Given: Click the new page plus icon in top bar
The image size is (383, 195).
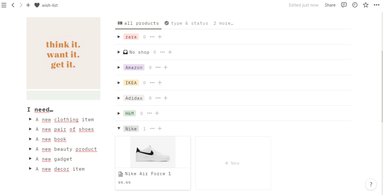Looking at the screenshot, I should click(28, 5).
